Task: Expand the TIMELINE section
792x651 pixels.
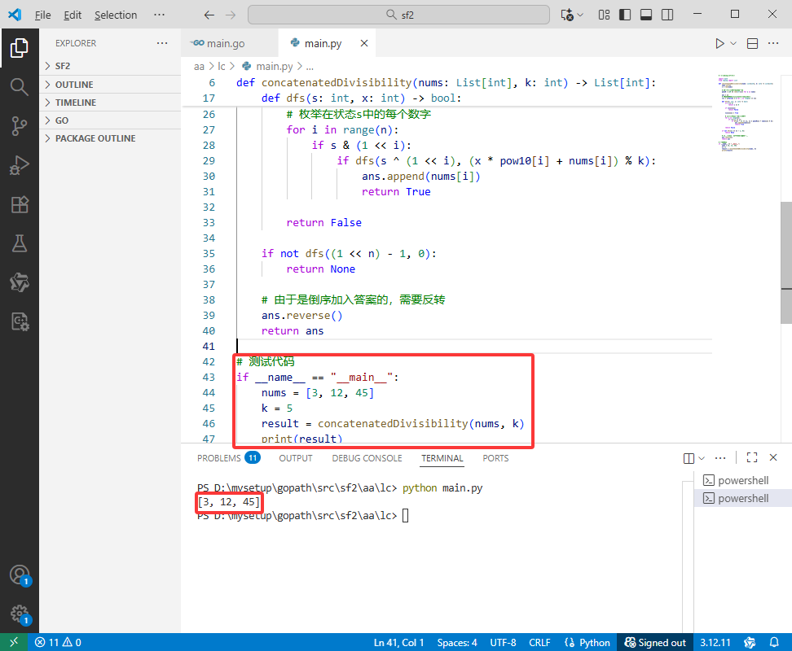Action: pos(110,103)
